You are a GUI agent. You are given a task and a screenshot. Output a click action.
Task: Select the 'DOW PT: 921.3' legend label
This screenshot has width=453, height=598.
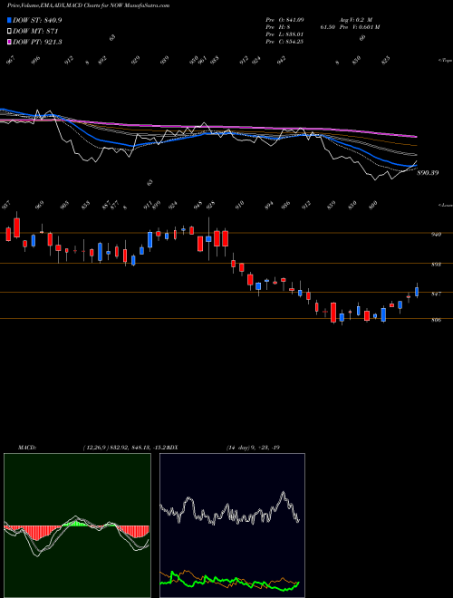click(37, 42)
